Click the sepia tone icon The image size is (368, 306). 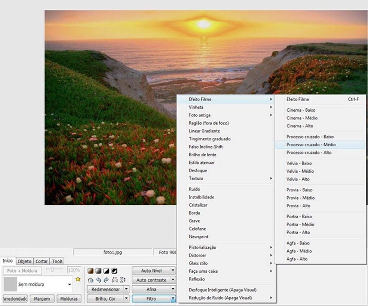pyautogui.click(x=90, y=271)
